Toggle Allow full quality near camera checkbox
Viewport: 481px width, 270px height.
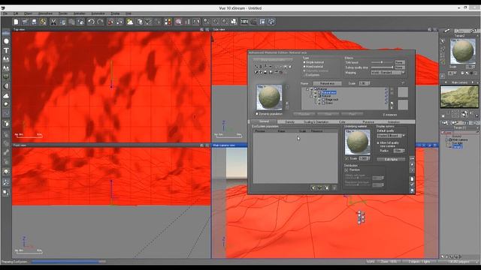(x=378, y=143)
